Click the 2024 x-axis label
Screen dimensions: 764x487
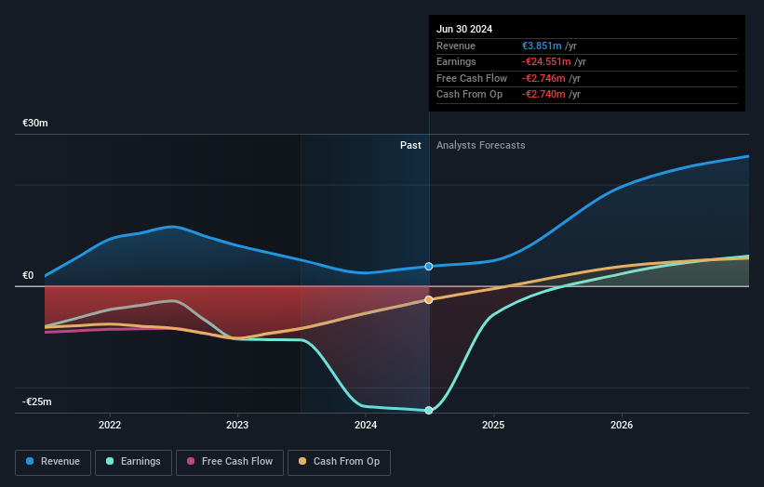[366, 425]
